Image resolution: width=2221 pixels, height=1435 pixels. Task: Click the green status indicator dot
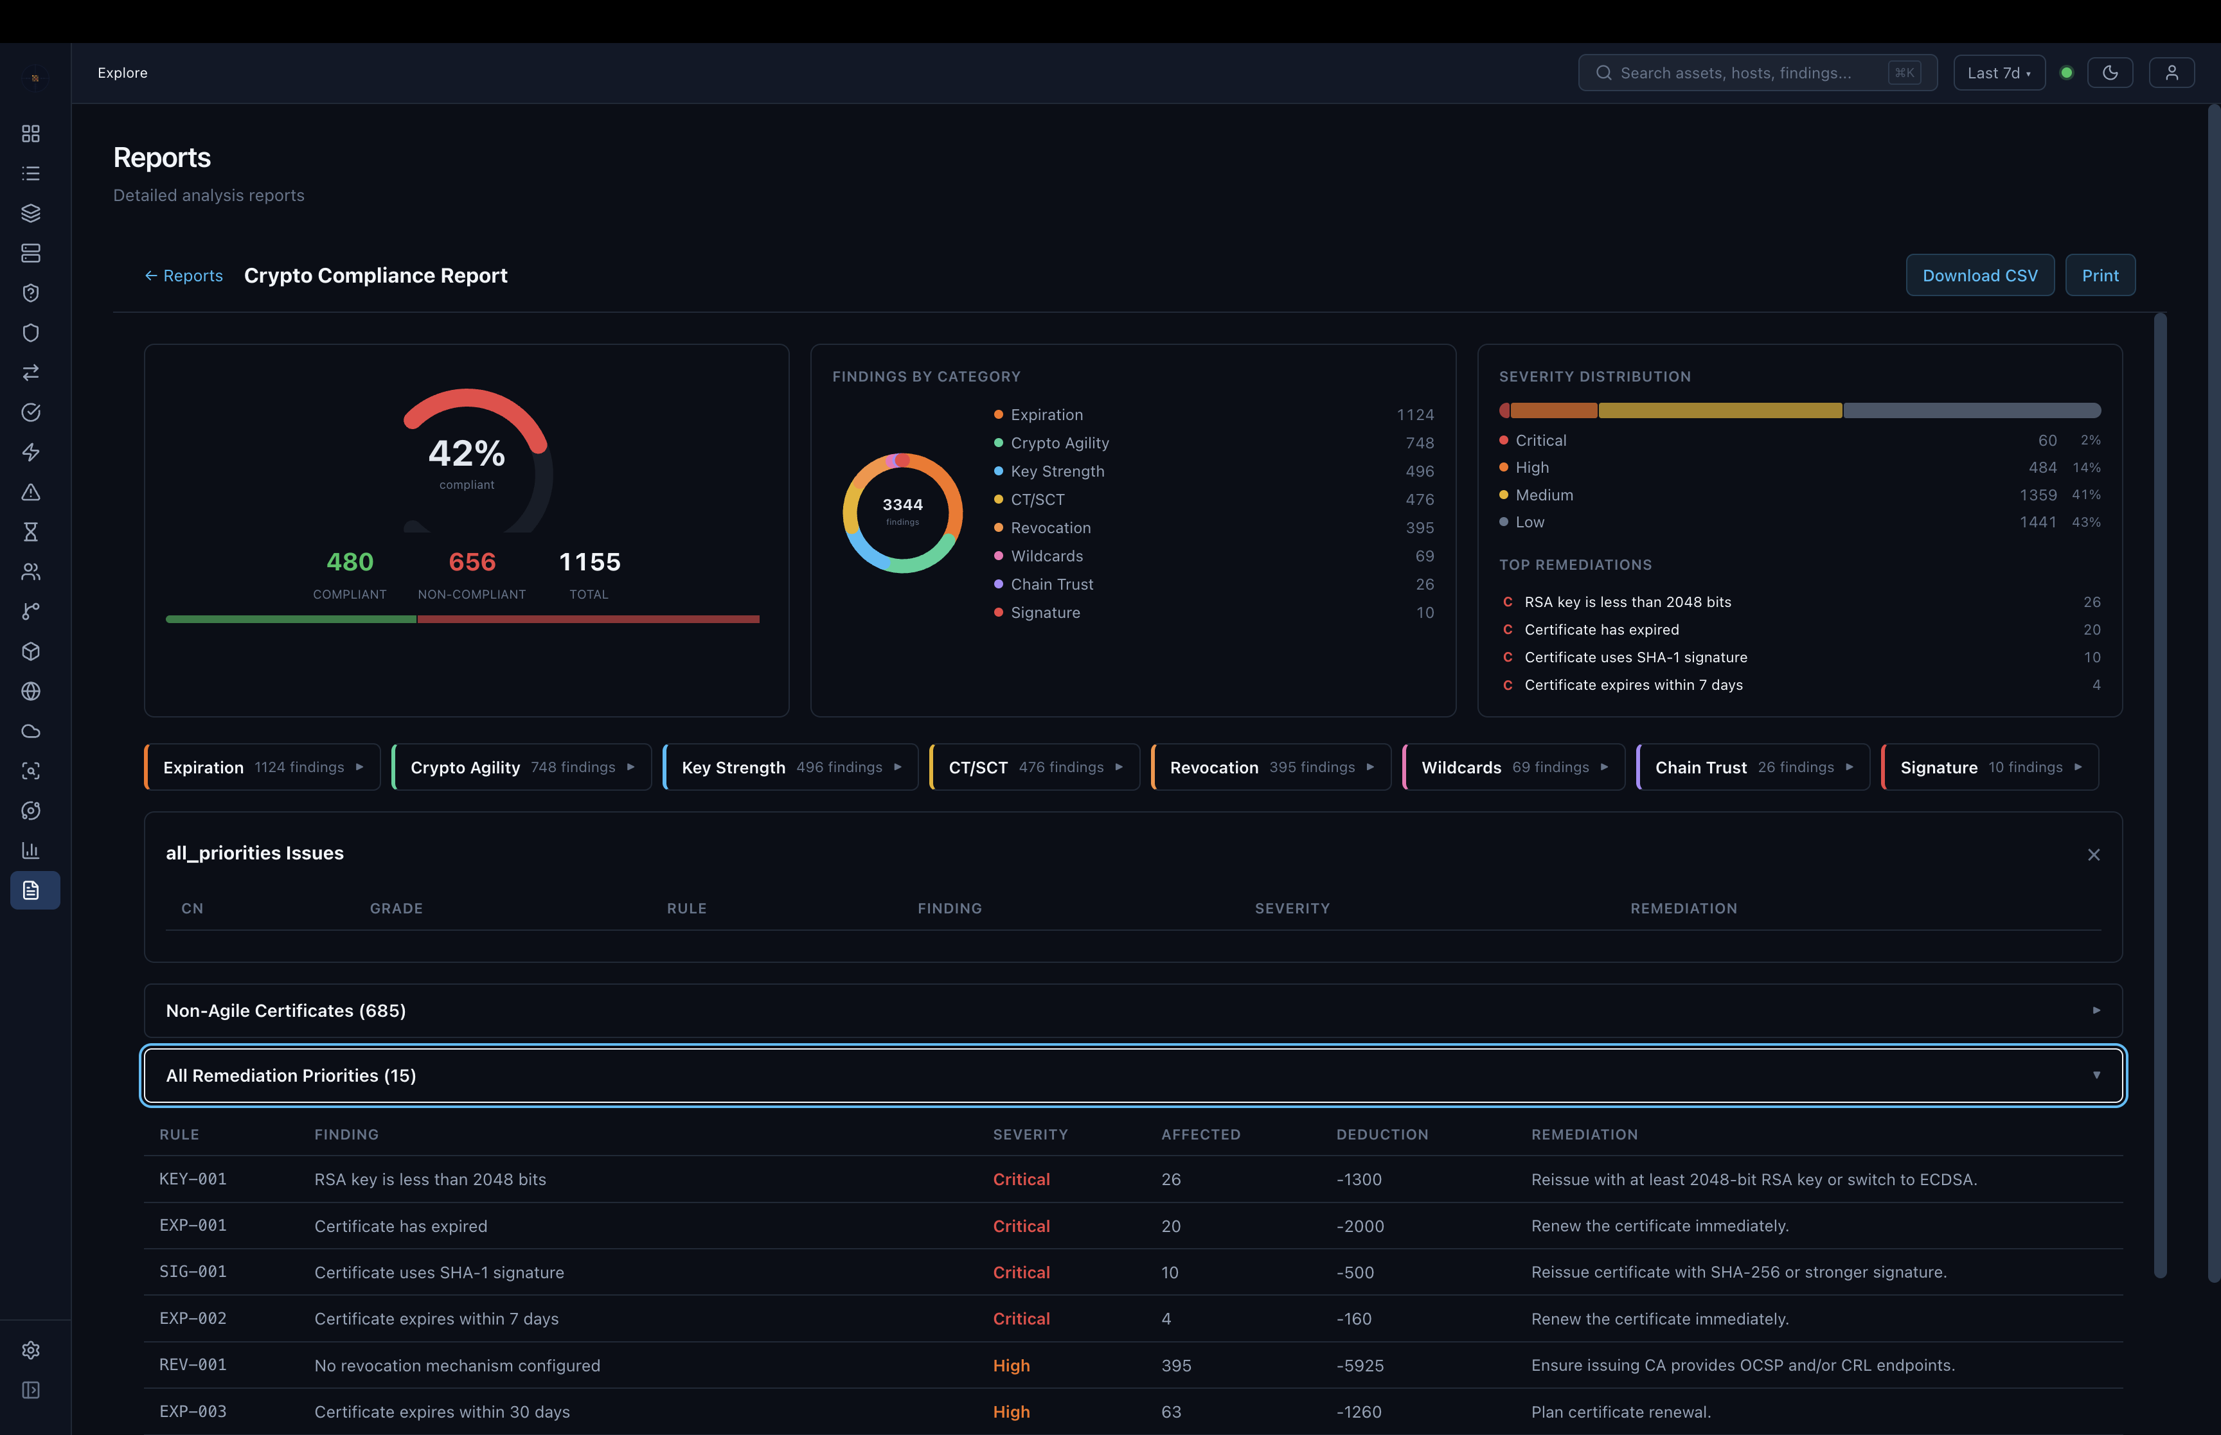click(2066, 73)
